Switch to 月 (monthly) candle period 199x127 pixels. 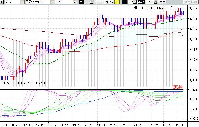pyautogui.click(x=106, y=2)
